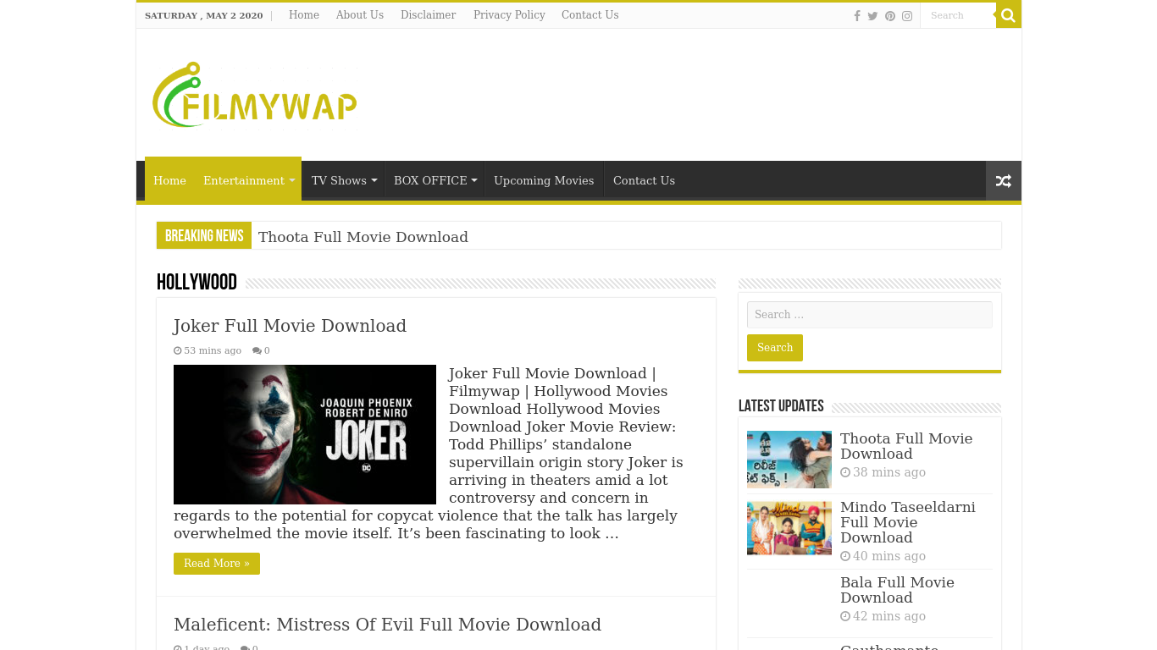
Task: Open Mindo Taseeldarni Full Movie Download link
Action: 908,522
